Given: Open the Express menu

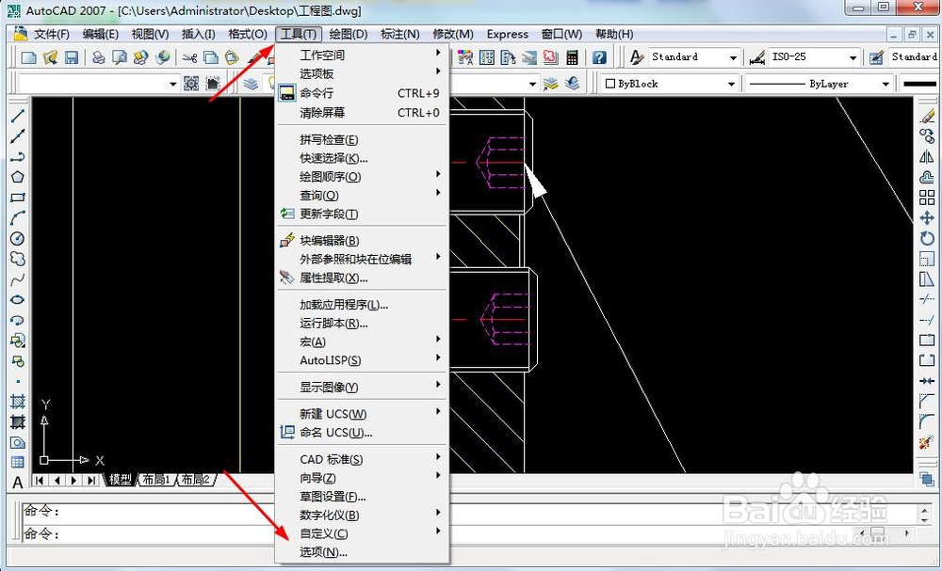Looking at the screenshot, I should pyautogui.click(x=507, y=34).
